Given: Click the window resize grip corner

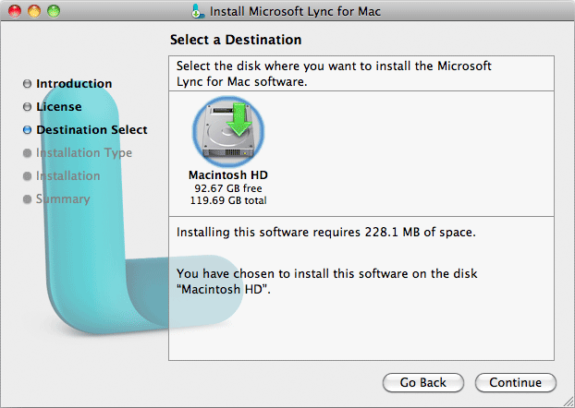Looking at the screenshot, I should coord(569,402).
